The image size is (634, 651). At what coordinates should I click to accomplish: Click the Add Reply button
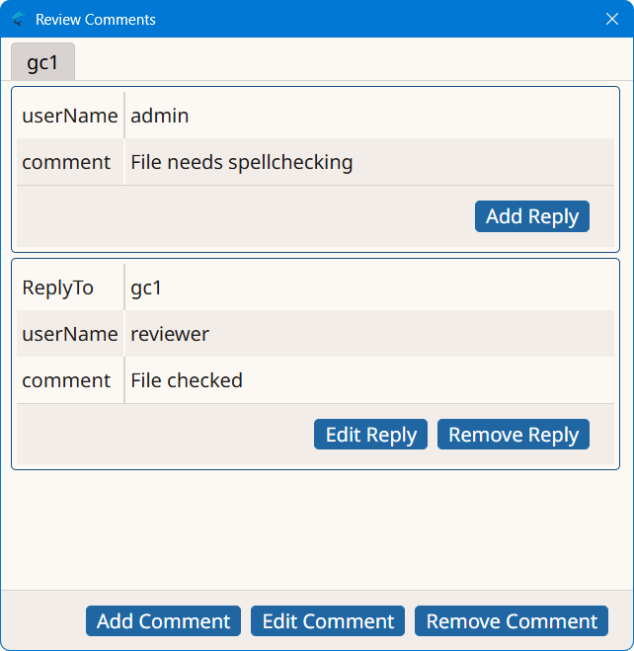[532, 216]
